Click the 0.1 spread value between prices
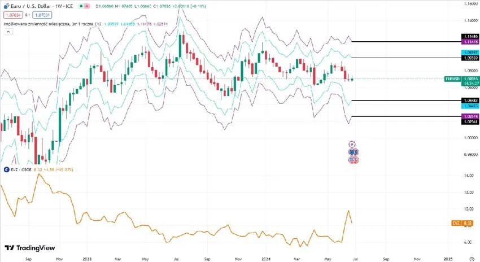 [28, 15]
